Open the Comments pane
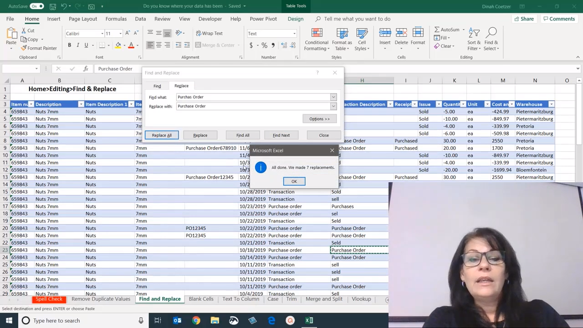 pyautogui.click(x=559, y=19)
